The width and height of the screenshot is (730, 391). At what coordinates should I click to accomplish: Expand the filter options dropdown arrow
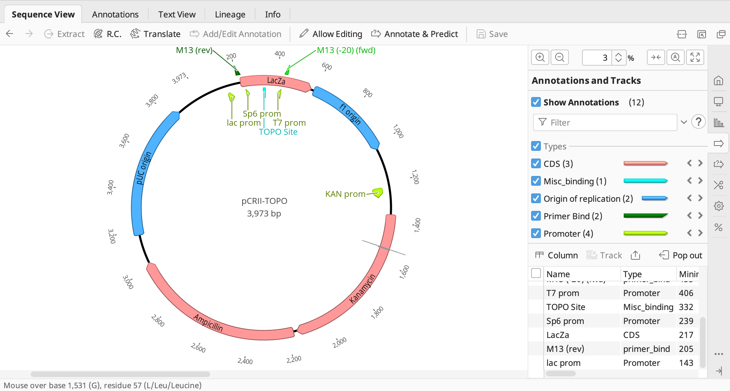pyautogui.click(x=684, y=122)
